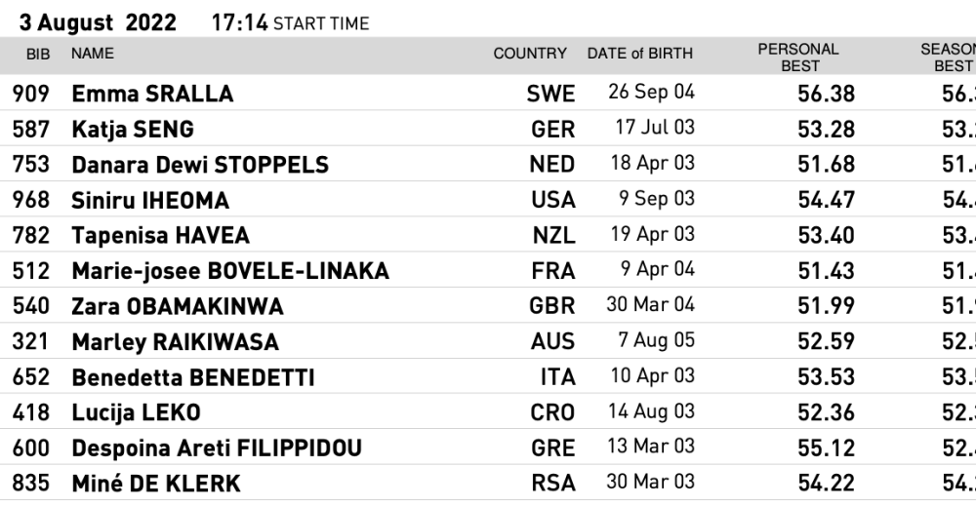Select athlete Emma SRALLA

point(152,94)
